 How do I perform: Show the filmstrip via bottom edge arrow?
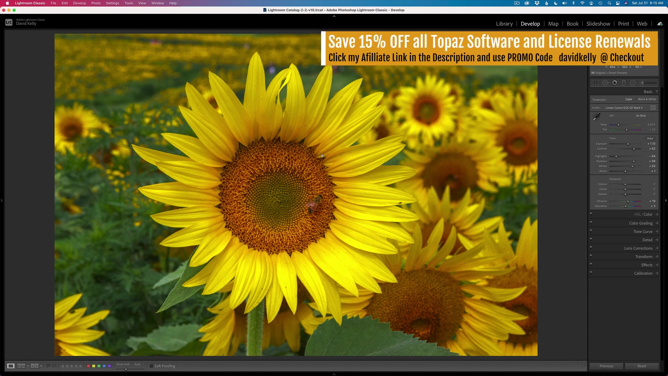(334, 374)
